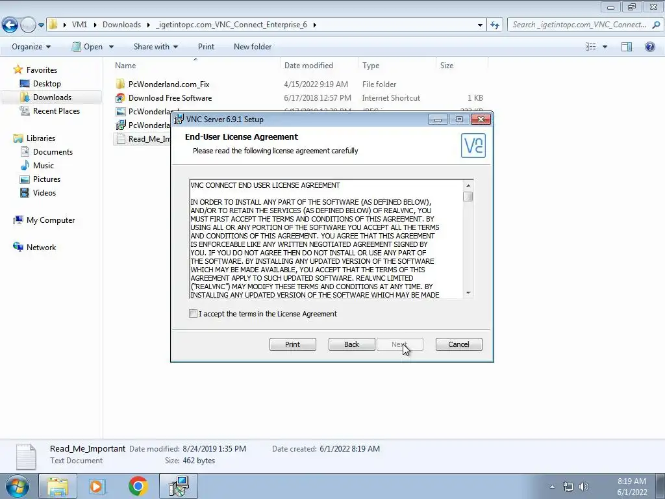This screenshot has height=499, width=665.
Task: Open Explorer help icon
Action: coord(649,47)
